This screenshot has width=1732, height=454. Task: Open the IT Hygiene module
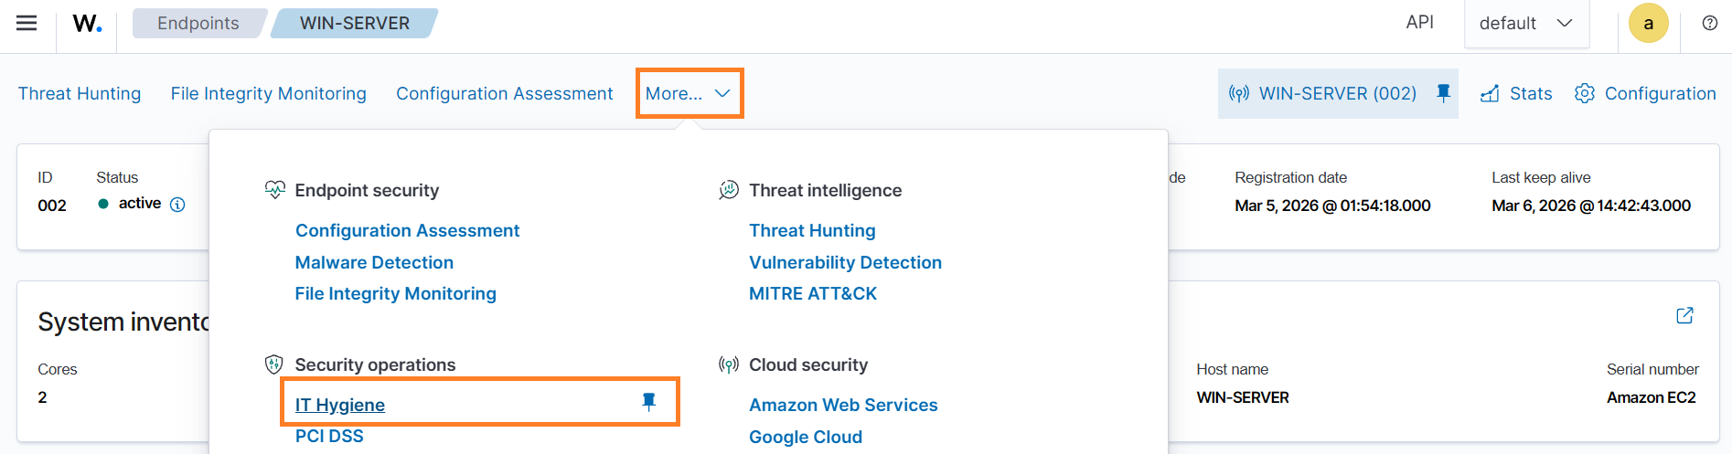[340, 405]
